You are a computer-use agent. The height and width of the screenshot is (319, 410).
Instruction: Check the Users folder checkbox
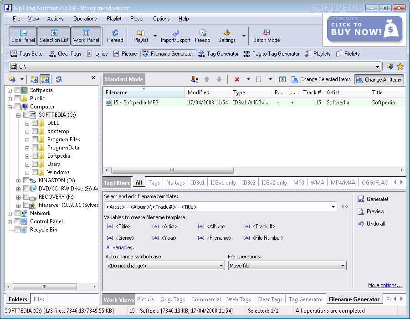tap(35, 164)
